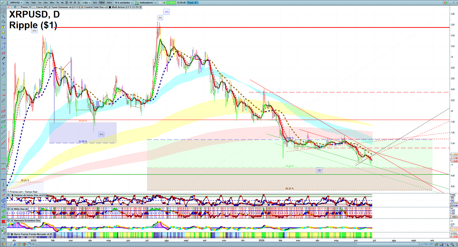Click the red X delete tool
458x247 pixels.
[x=3, y=222]
